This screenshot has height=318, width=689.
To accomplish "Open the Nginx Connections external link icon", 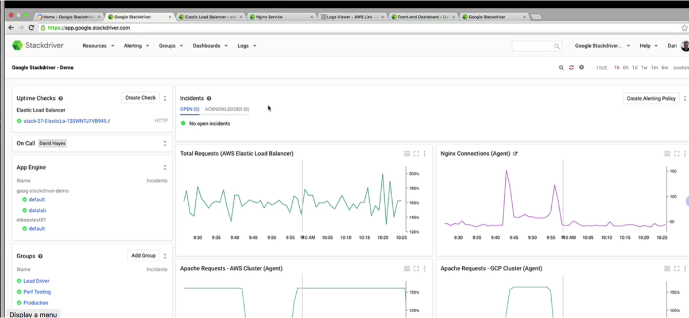I will click(x=515, y=154).
